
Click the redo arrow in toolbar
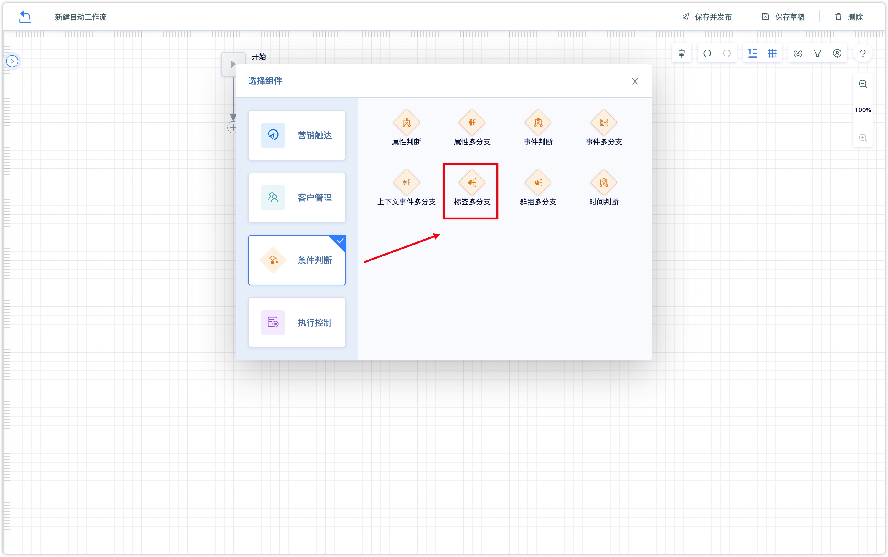(x=727, y=54)
